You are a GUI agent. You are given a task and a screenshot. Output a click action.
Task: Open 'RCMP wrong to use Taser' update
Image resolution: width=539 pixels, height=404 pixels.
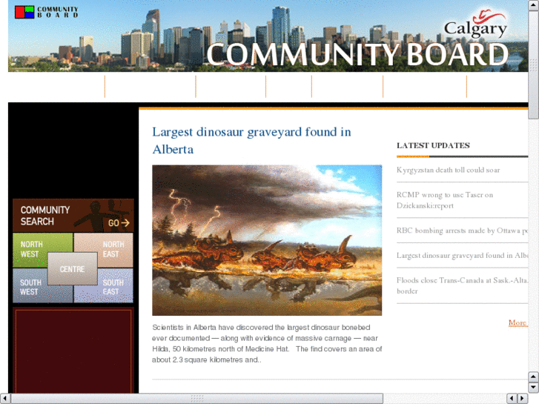pyautogui.click(x=445, y=200)
